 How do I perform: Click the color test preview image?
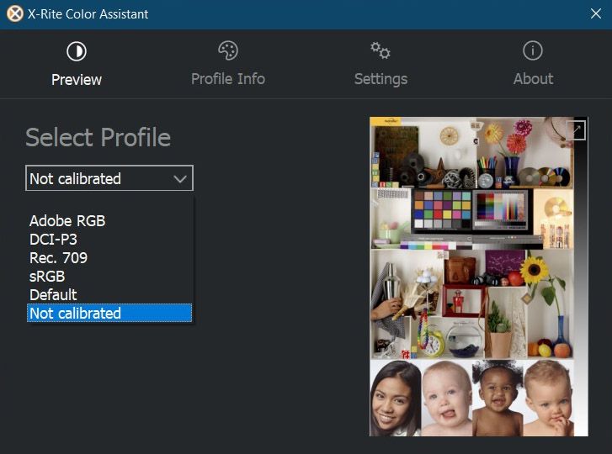pyautogui.click(x=478, y=277)
